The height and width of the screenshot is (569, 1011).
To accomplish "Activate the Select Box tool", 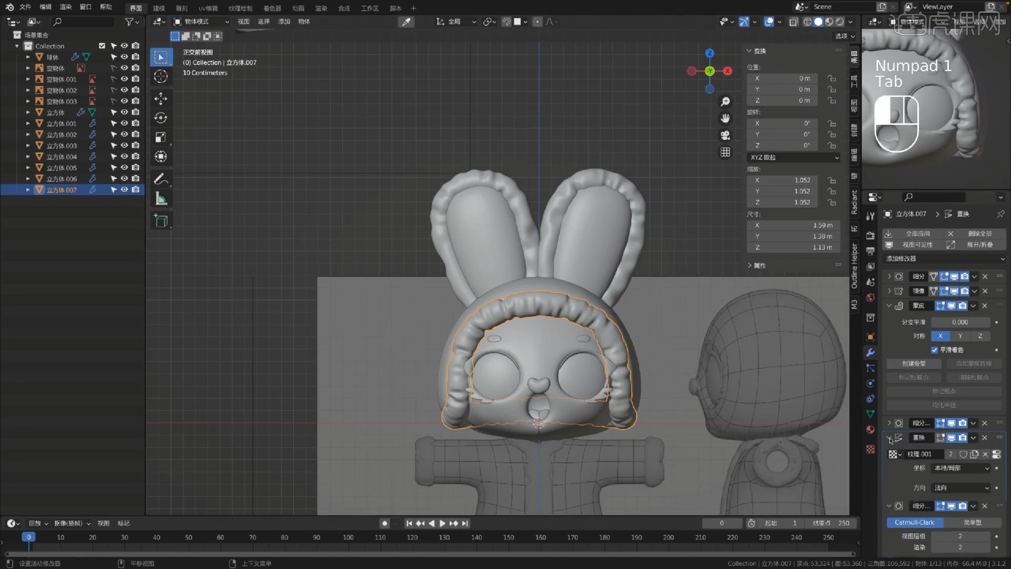I will (161, 57).
